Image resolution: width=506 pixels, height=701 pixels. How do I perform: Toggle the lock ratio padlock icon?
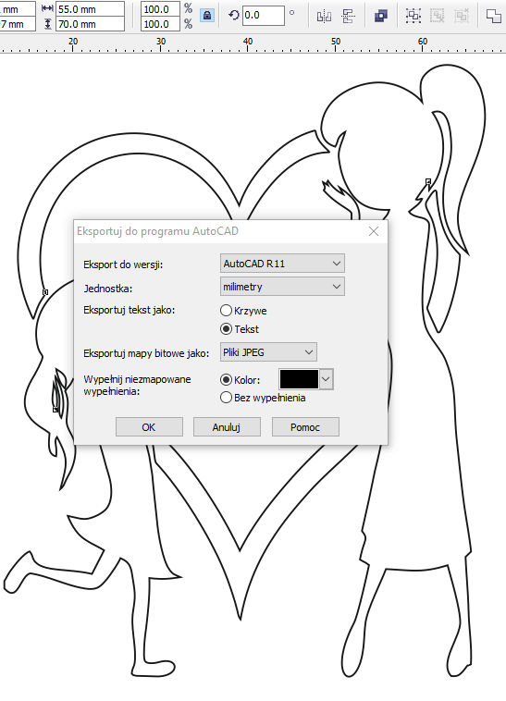(x=206, y=16)
